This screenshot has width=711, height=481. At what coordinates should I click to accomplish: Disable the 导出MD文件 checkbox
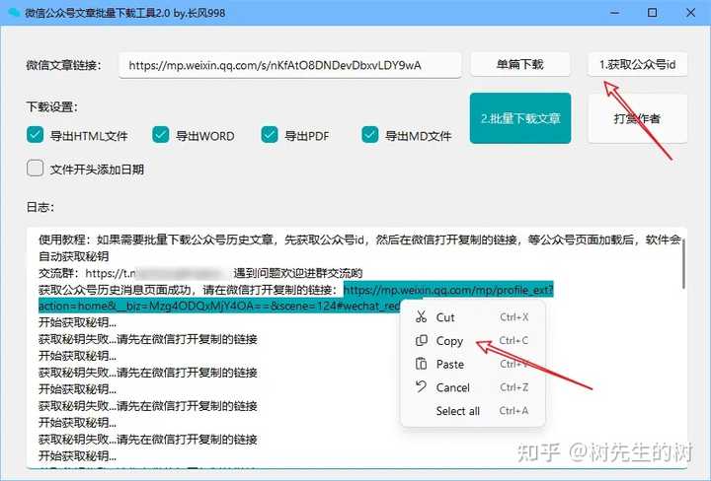point(370,134)
